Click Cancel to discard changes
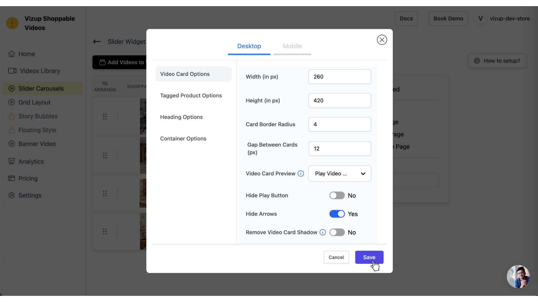Image resolution: width=538 pixels, height=302 pixels. (336, 257)
